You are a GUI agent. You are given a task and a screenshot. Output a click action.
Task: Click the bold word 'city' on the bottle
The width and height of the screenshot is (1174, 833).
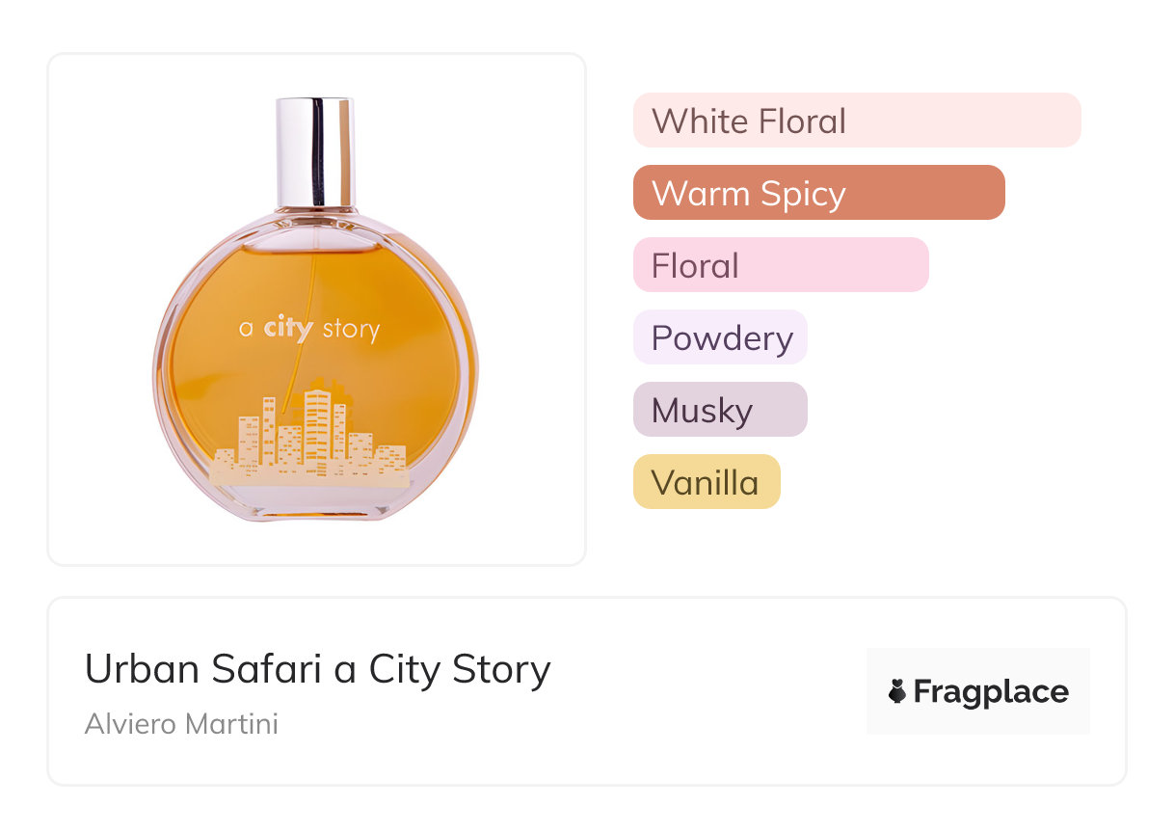288,329
